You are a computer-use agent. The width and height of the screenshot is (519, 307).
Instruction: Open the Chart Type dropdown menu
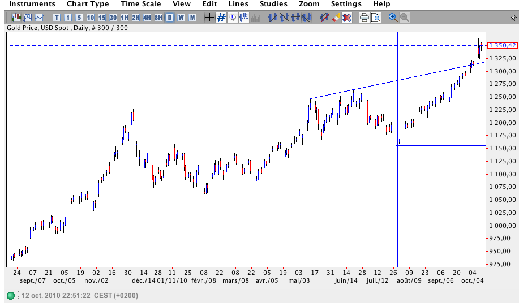(x=88, y=4)
